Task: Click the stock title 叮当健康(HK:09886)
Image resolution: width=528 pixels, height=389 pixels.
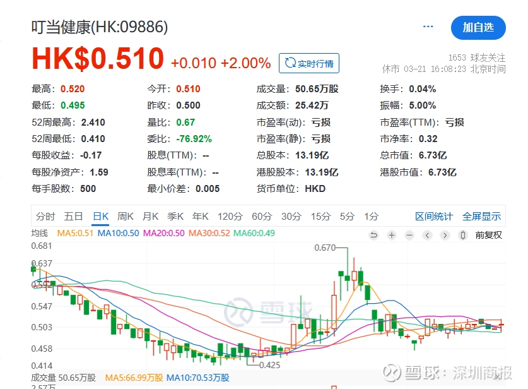Action: click(x=100, y=27)
